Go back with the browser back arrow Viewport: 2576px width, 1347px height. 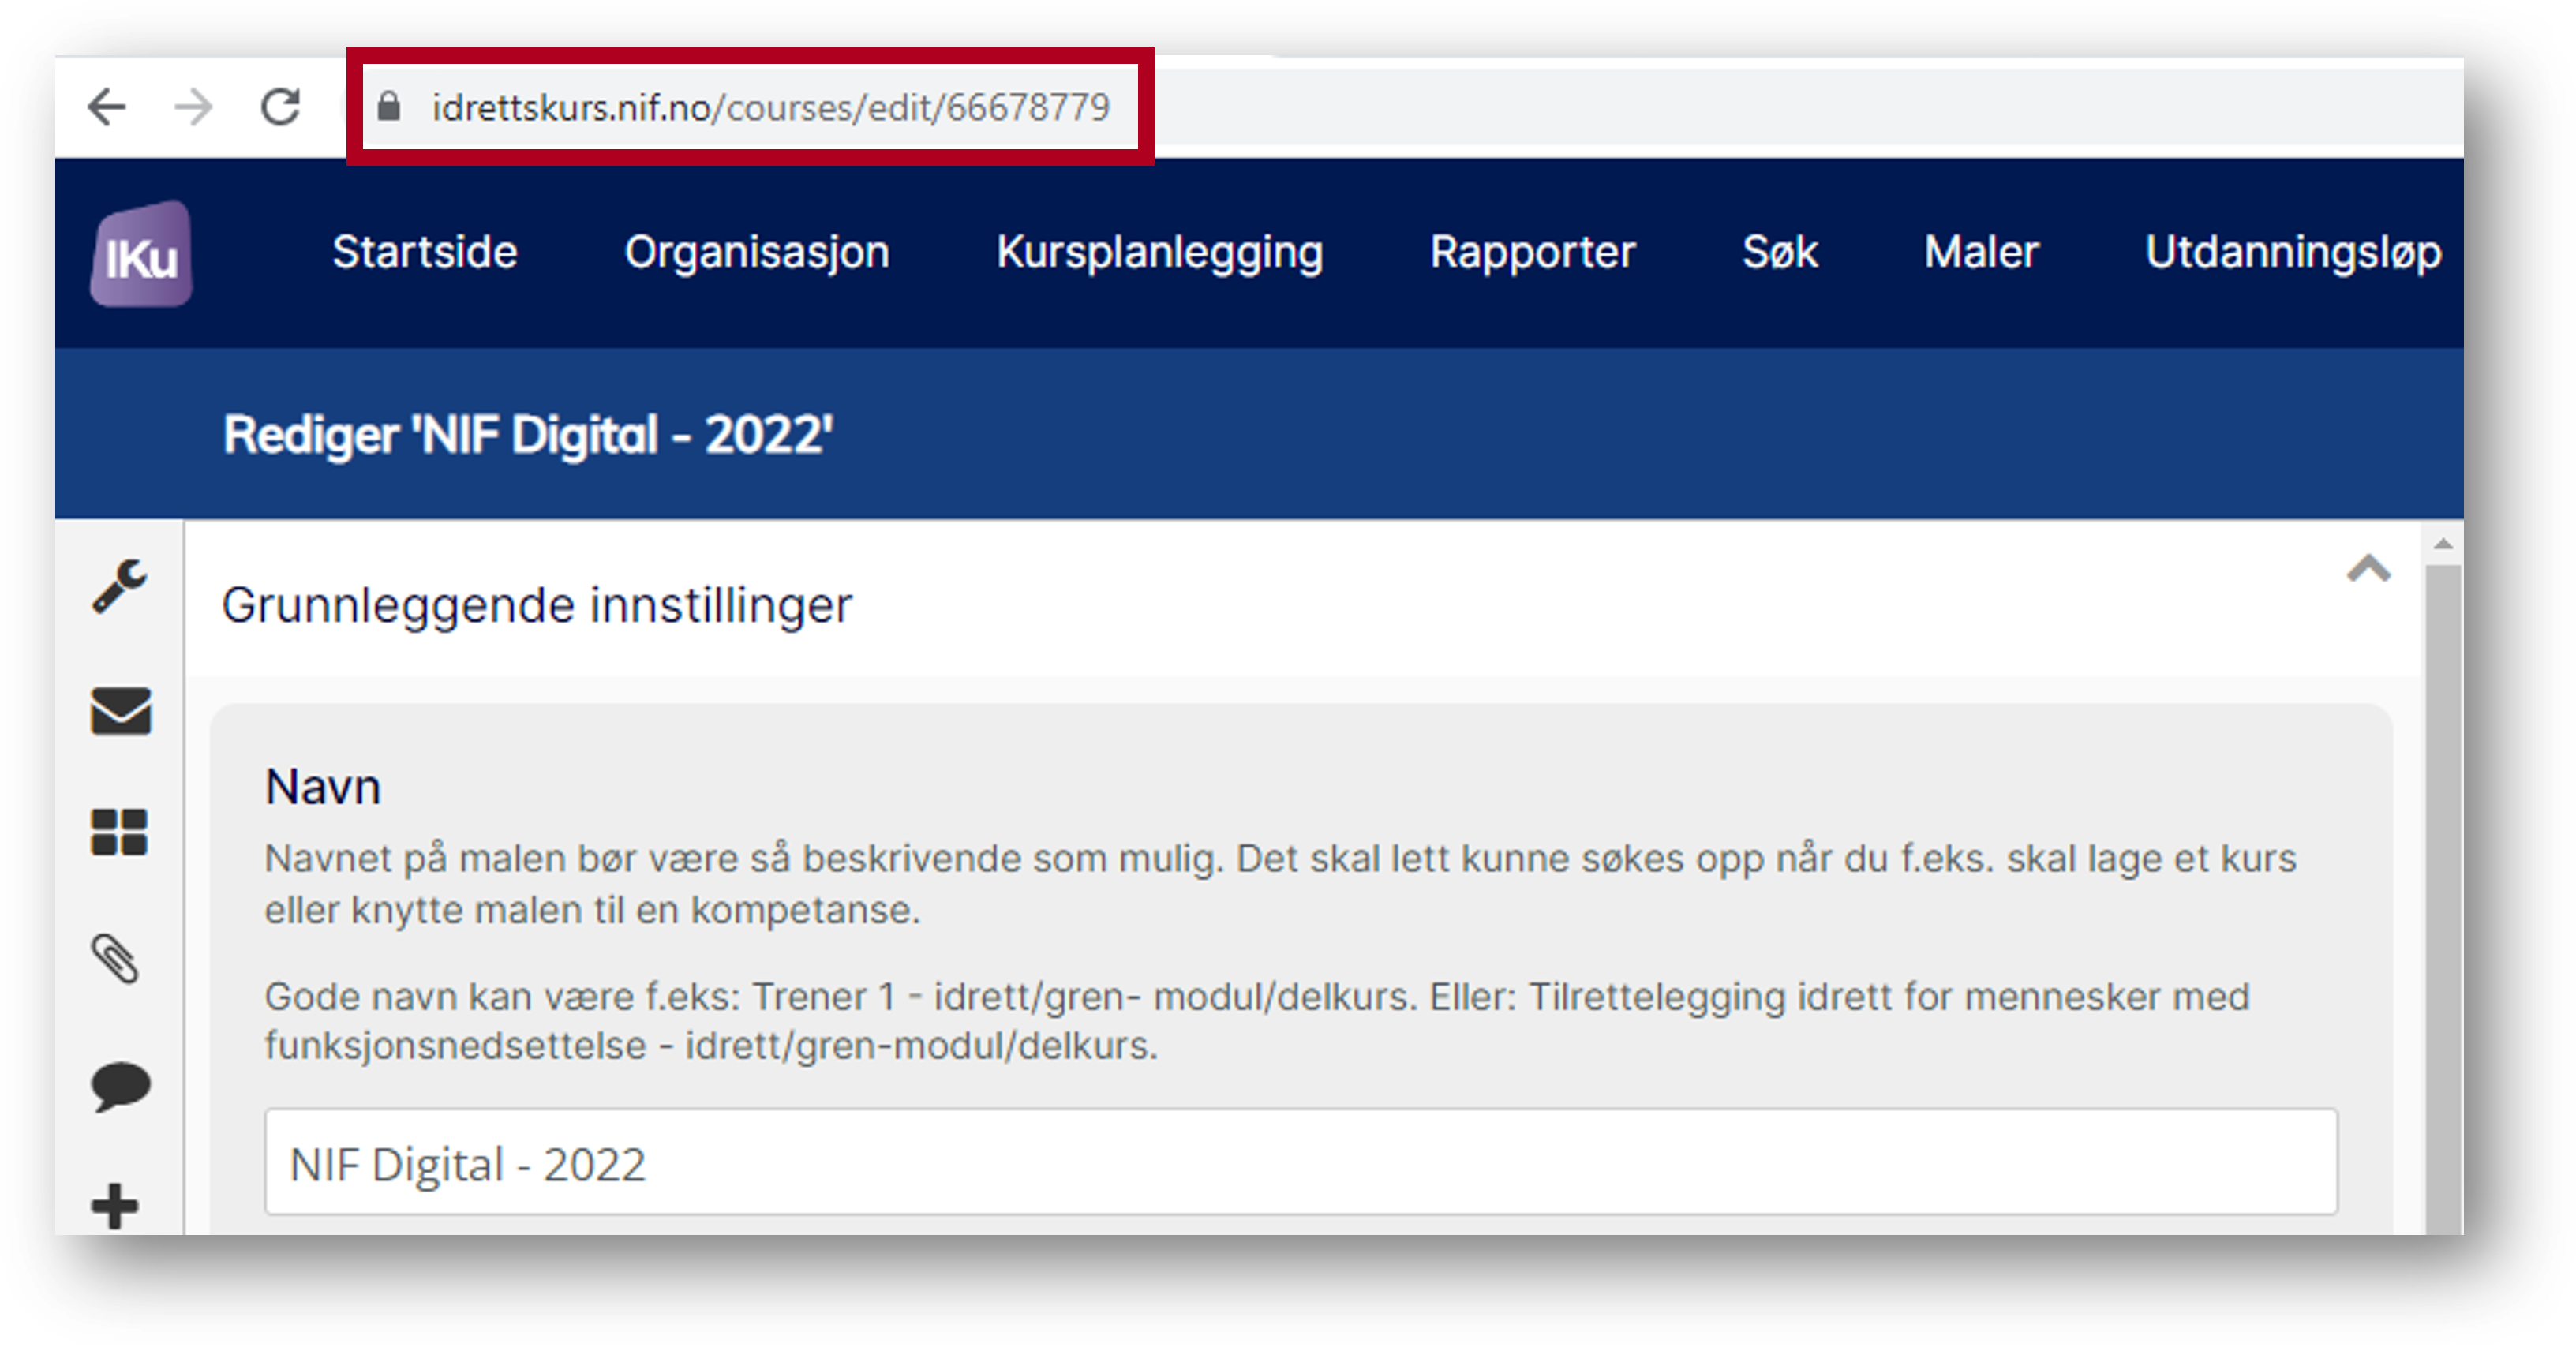[x=107, y=107]
